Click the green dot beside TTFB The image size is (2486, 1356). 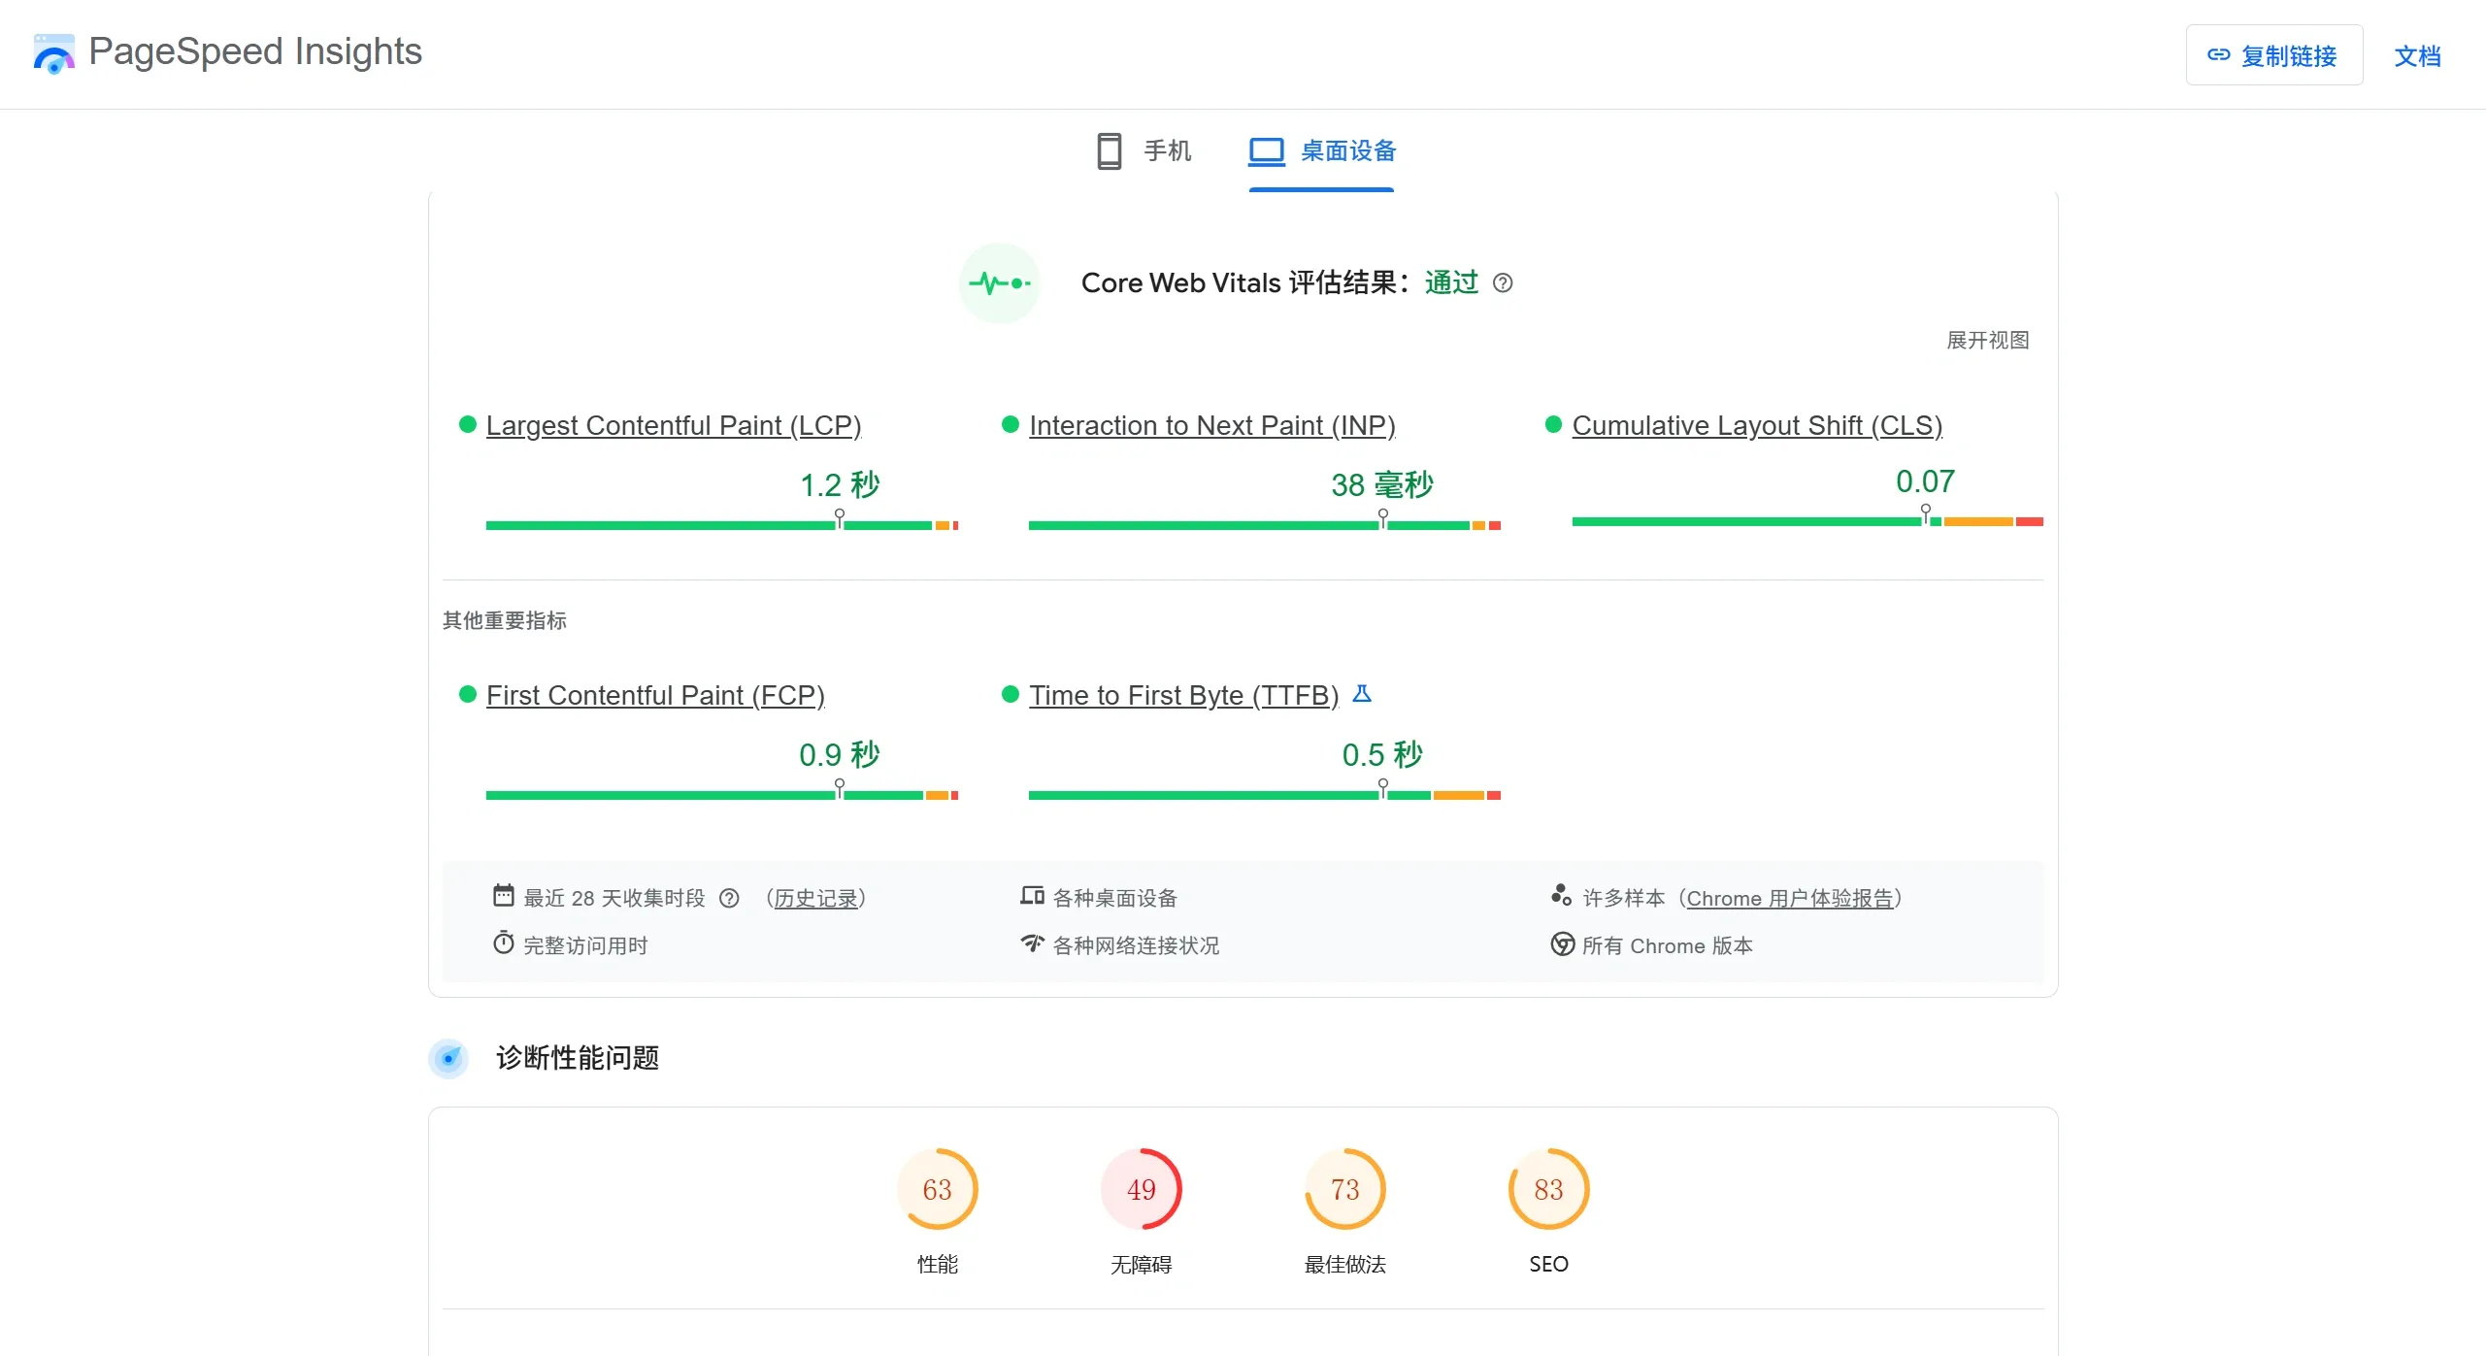pos(1011,694)
